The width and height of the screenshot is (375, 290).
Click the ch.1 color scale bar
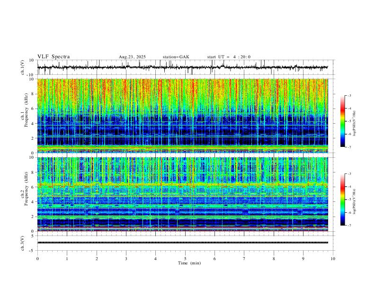click(342, 121)
